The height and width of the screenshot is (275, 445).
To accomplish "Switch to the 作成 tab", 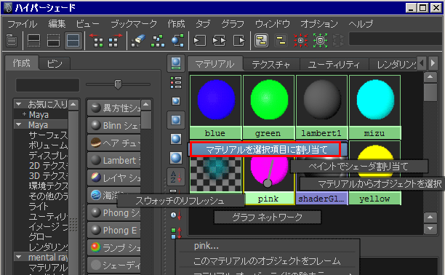I will (x=22, y=63).
